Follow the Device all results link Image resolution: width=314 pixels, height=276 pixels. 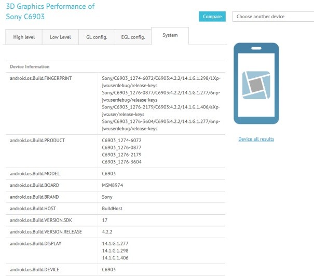[x=256, y=139]
